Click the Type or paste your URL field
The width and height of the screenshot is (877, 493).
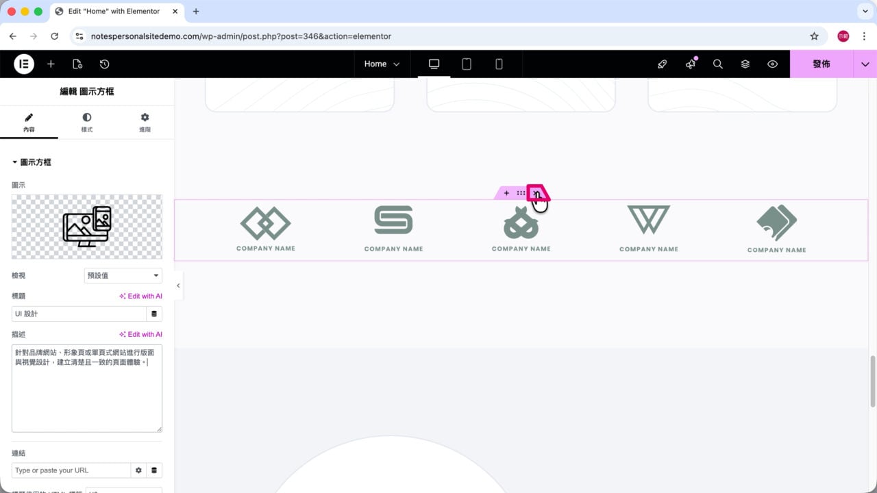coord(71,470)
